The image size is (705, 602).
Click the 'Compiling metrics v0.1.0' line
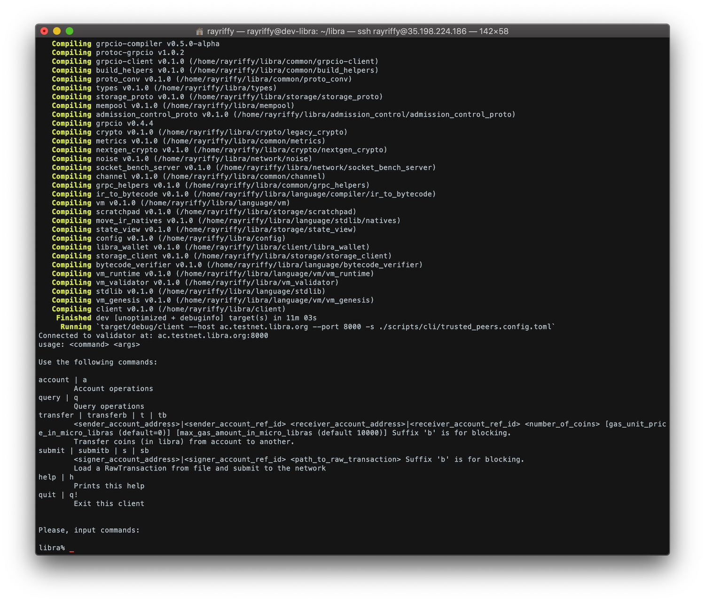(x=189, y=141)
